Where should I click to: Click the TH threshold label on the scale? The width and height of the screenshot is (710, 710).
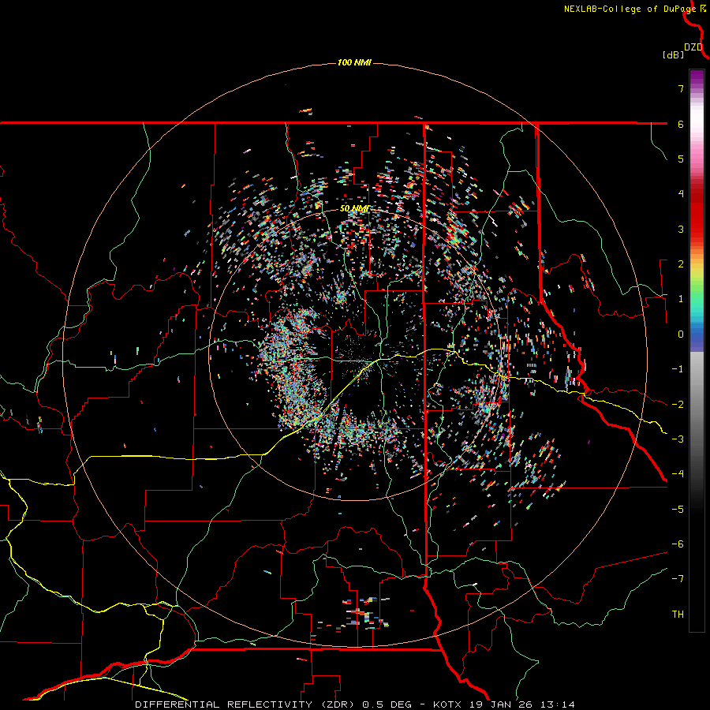tap(678, 615)
